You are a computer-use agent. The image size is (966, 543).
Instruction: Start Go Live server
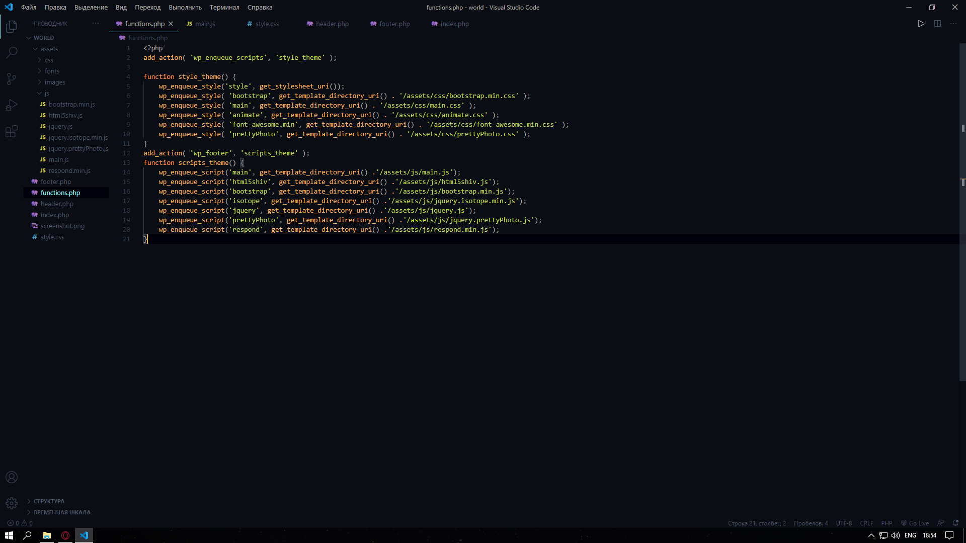[x=915, y=523]
